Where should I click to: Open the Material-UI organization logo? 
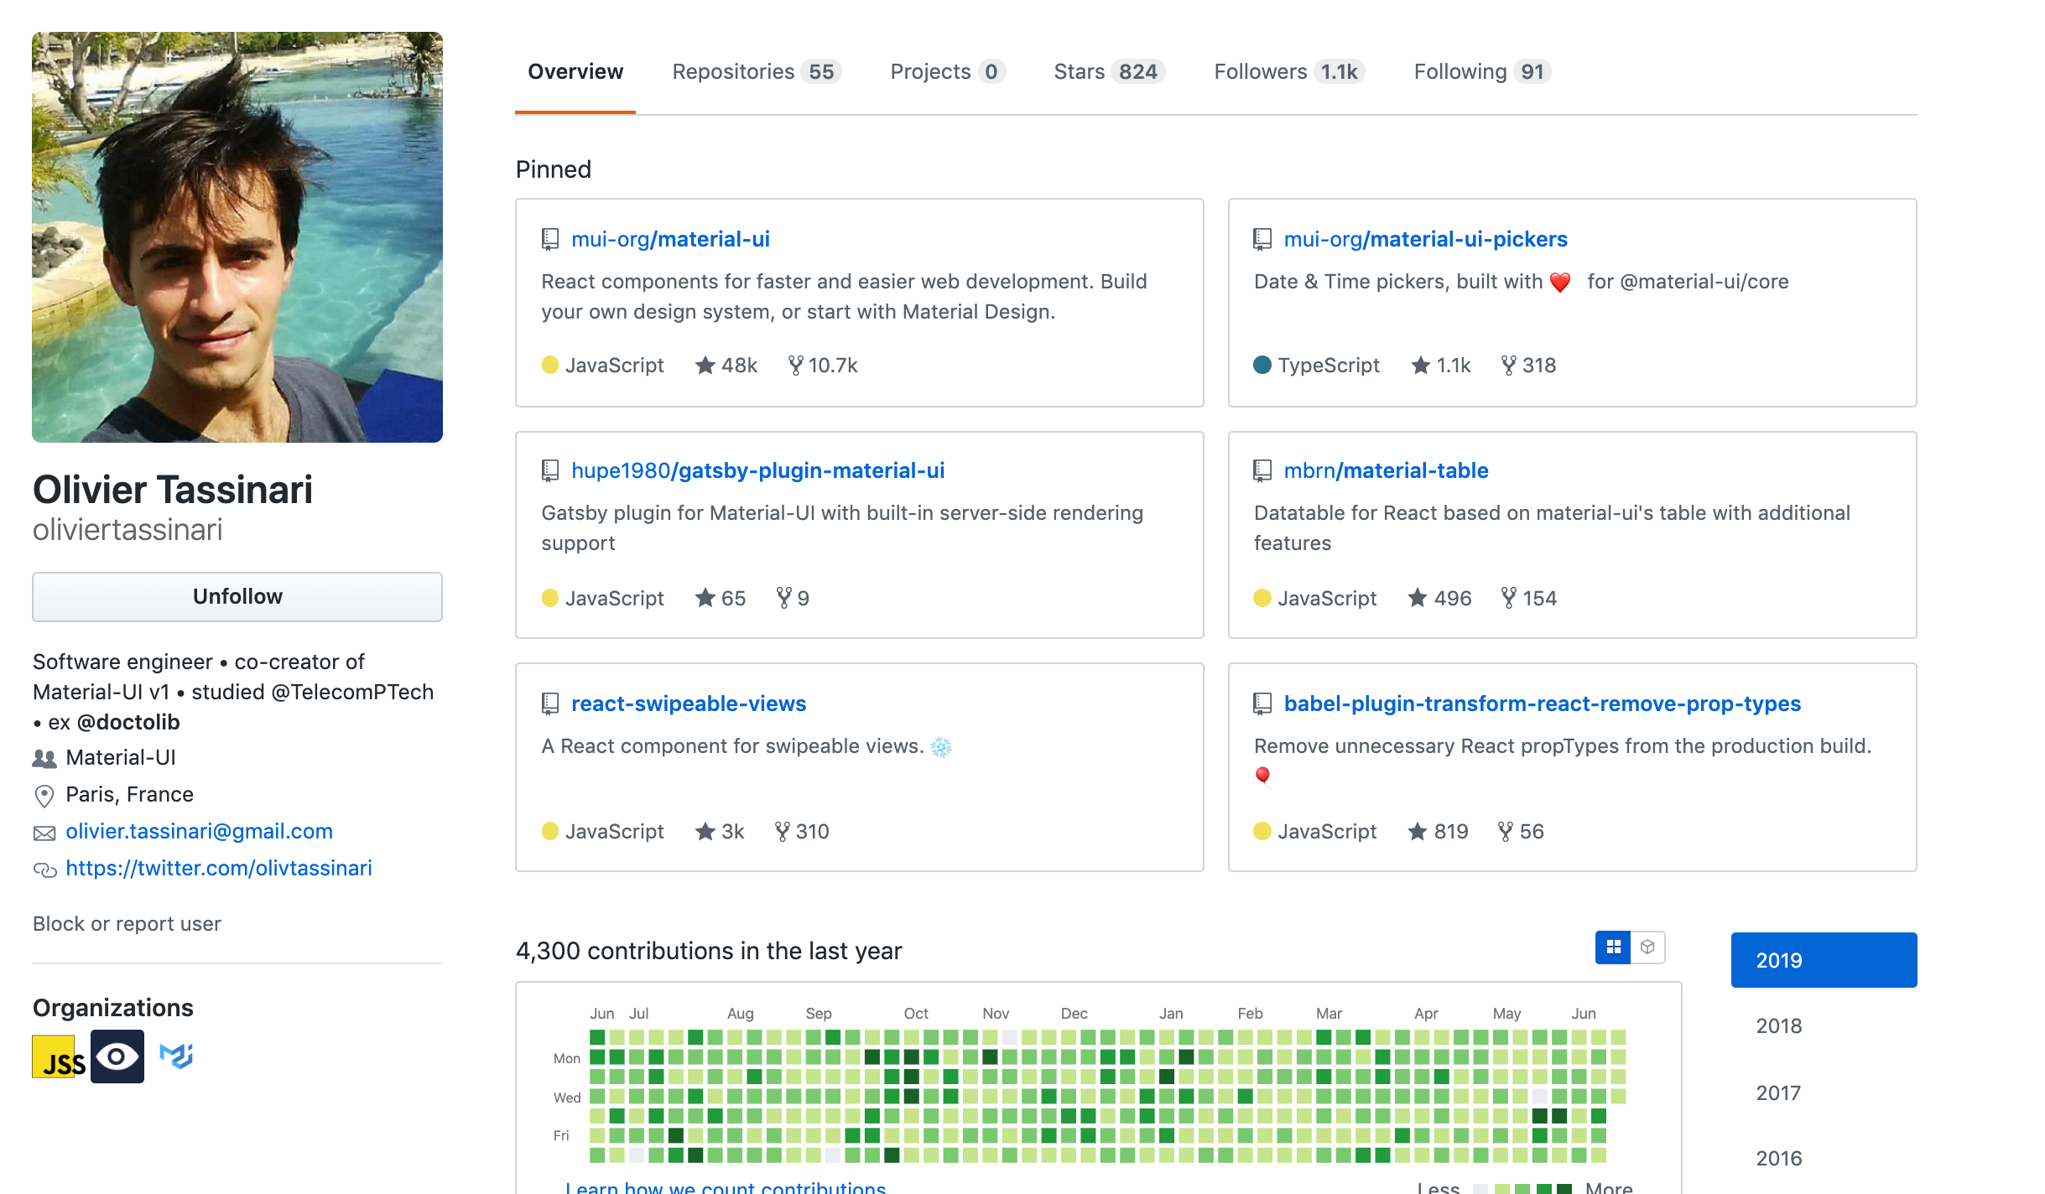tap(176, 1056)
